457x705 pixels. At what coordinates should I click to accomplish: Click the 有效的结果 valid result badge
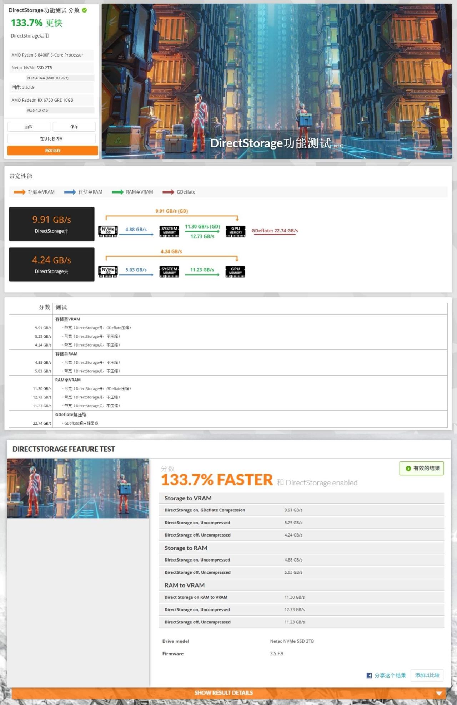click(x=422, y=468)
